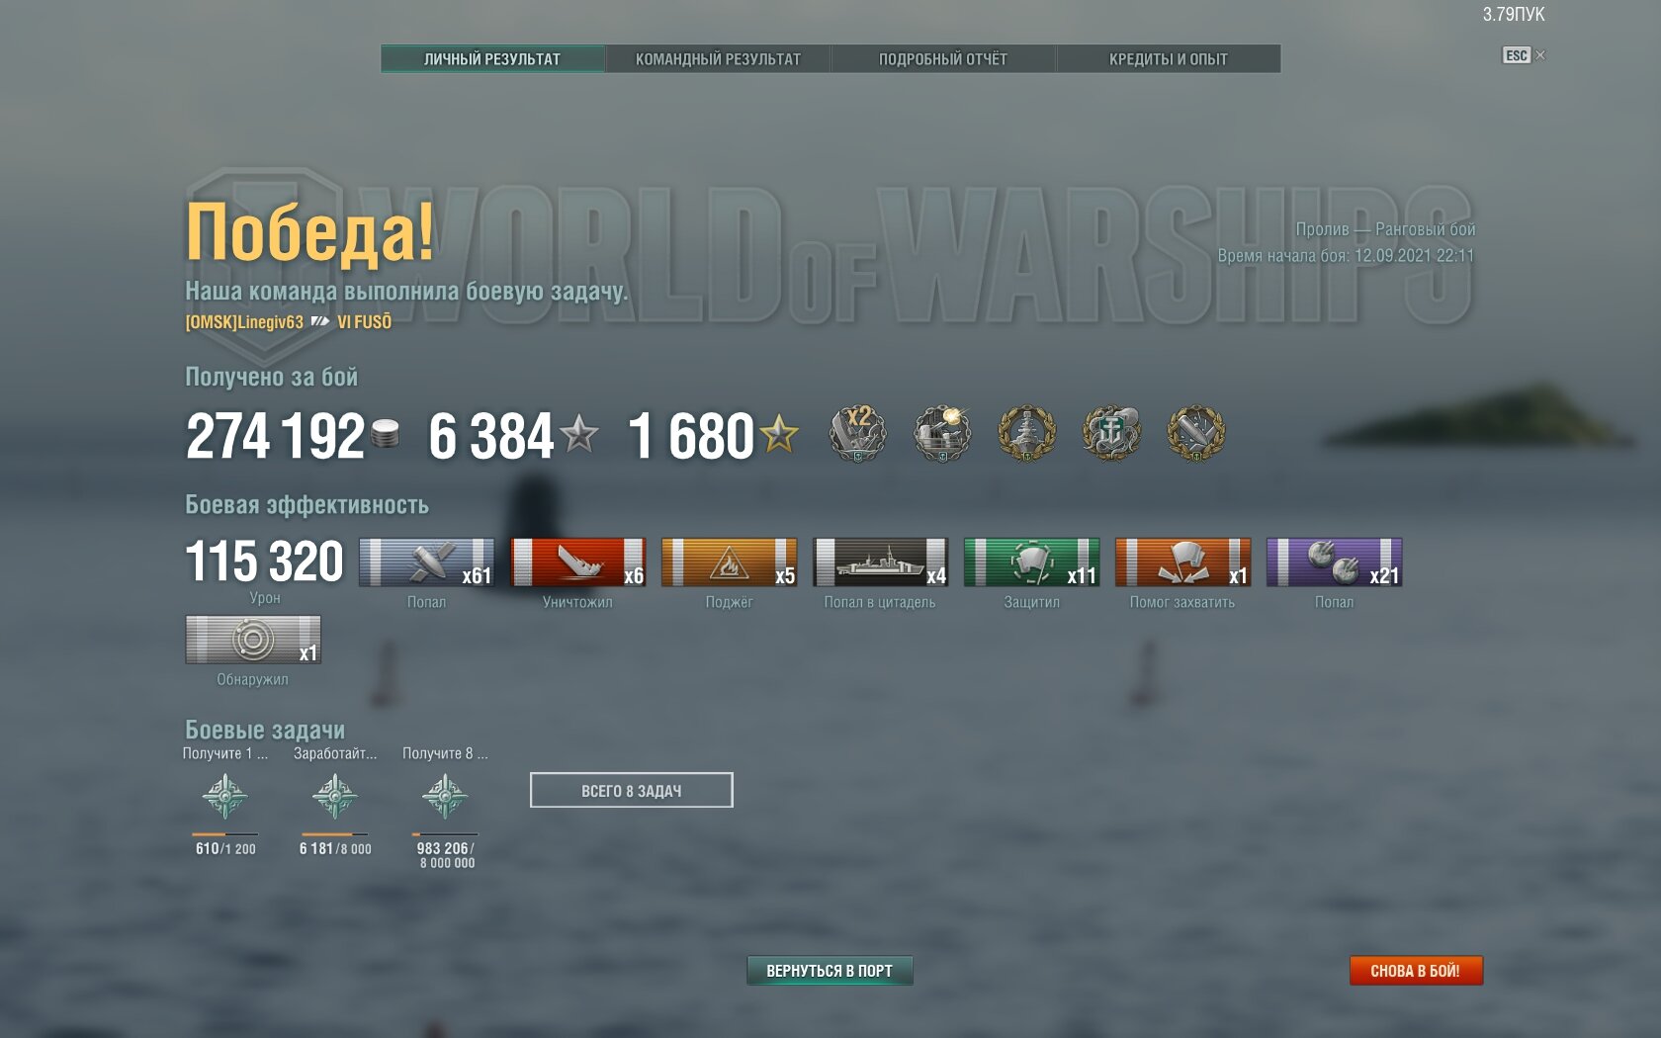
Task: Click the 6 181/8 000 mission progress bar
Action: tap(335, 834)
